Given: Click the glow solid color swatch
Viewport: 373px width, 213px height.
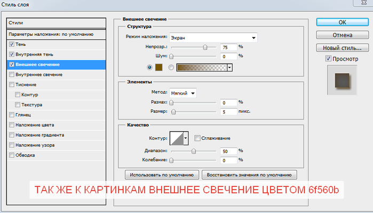Looking at the screenshot, I should [158, 67].
